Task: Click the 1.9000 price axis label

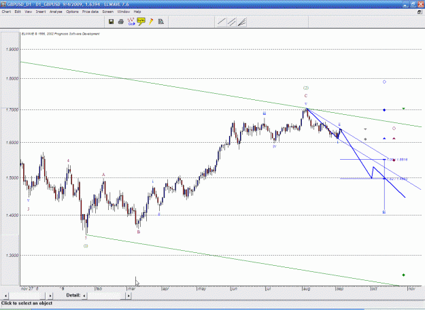Action: [x=12, y=50]
